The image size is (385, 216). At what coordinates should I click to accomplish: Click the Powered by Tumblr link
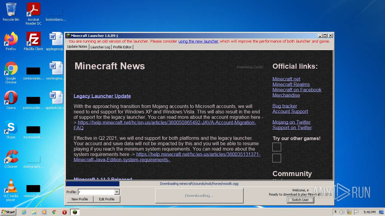[x=250, y=67]
